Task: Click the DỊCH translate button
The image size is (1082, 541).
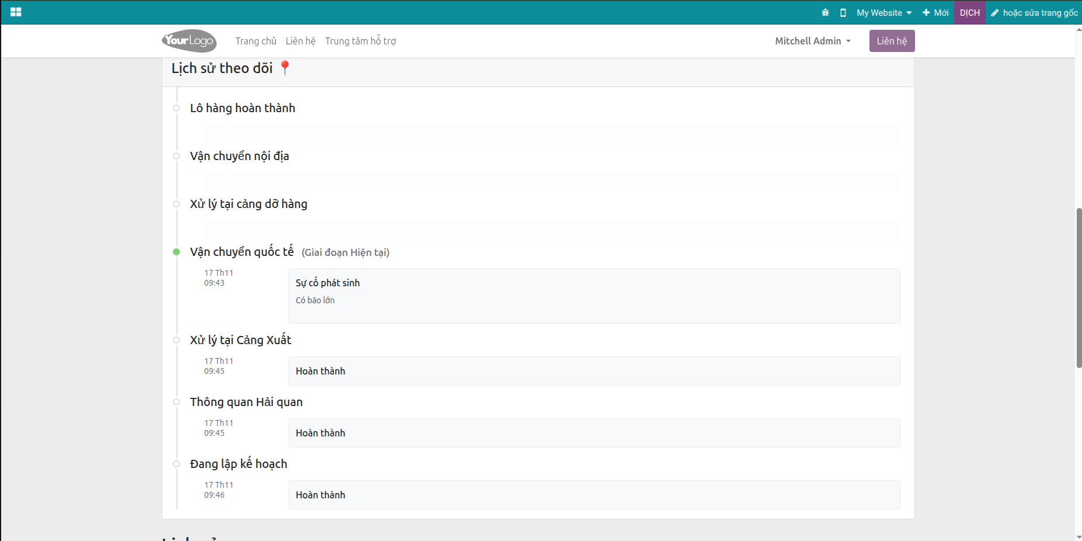Action: [969, 12]
